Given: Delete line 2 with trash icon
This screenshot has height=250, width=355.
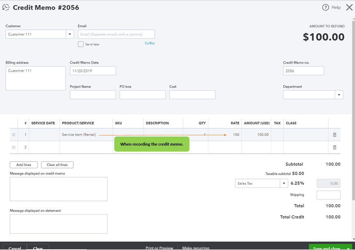Looking at the screenshot, I should pos(334,147).
